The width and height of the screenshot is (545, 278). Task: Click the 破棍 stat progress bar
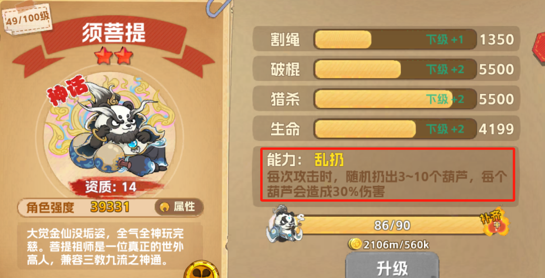[x=394, y=69]
